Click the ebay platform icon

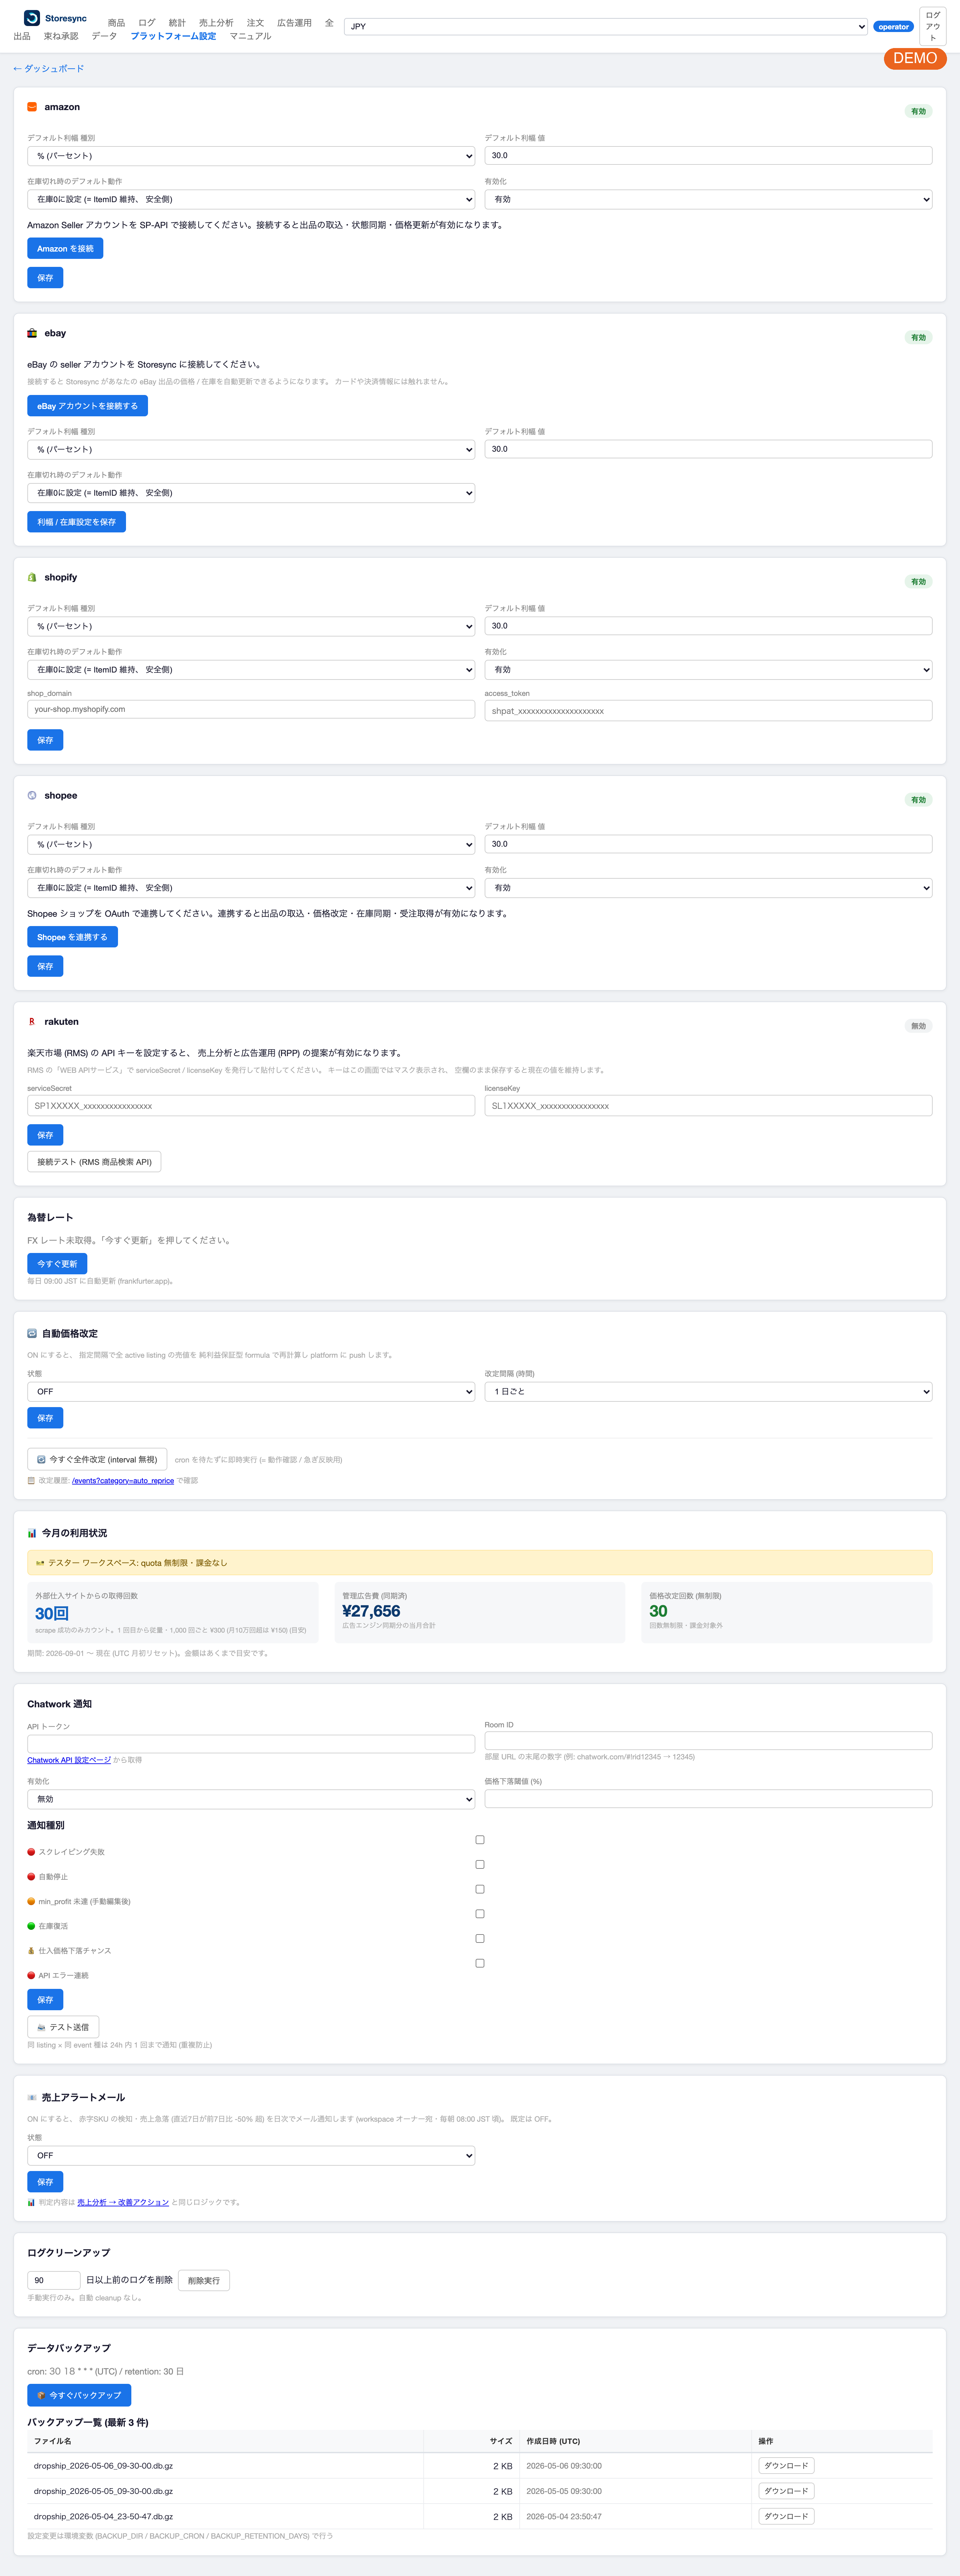pos(32,333)
